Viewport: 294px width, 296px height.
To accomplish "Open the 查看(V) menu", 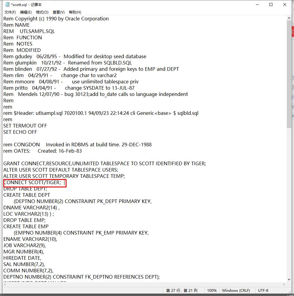I will click(x=58, y=12).
